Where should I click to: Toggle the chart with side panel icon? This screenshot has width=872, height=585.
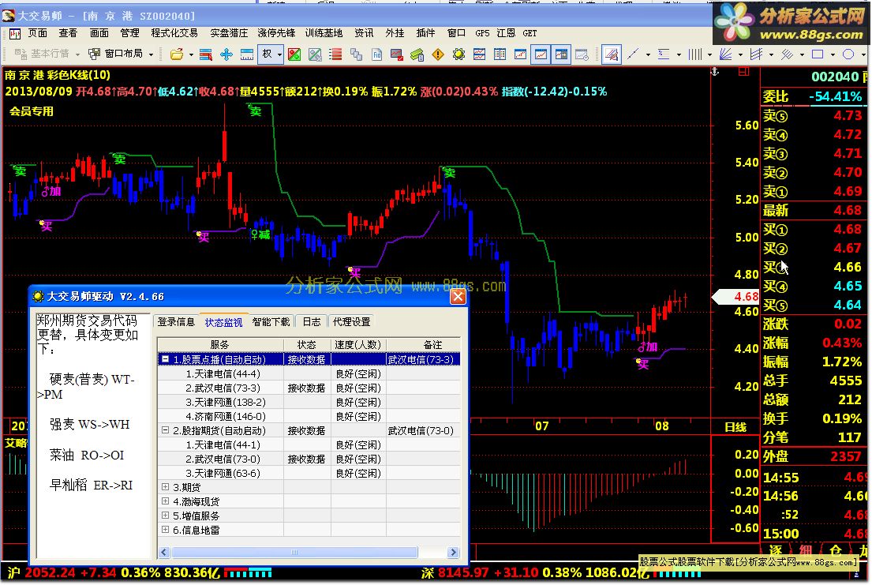pyautogui.click(x=561, y=54)
